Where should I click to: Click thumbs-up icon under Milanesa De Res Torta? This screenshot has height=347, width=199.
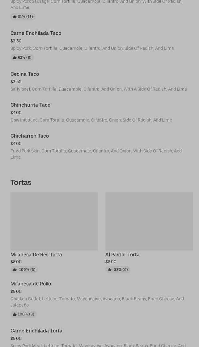[15, 270]
